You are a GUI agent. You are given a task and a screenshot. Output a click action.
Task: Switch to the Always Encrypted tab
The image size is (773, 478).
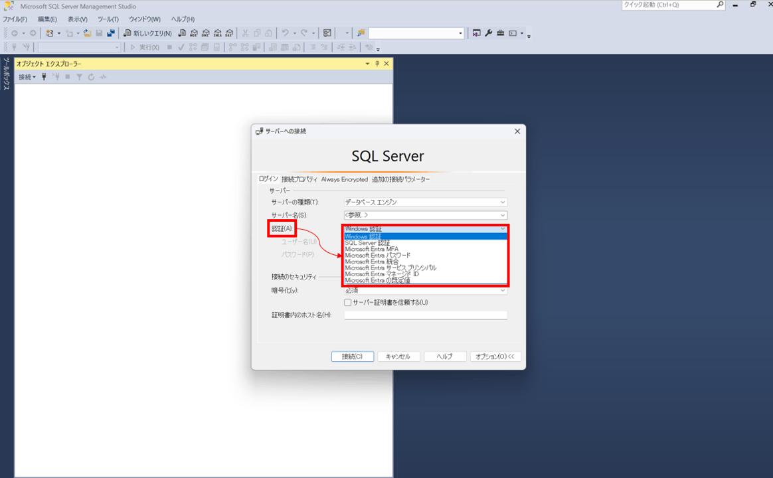(x=345, y=179)
